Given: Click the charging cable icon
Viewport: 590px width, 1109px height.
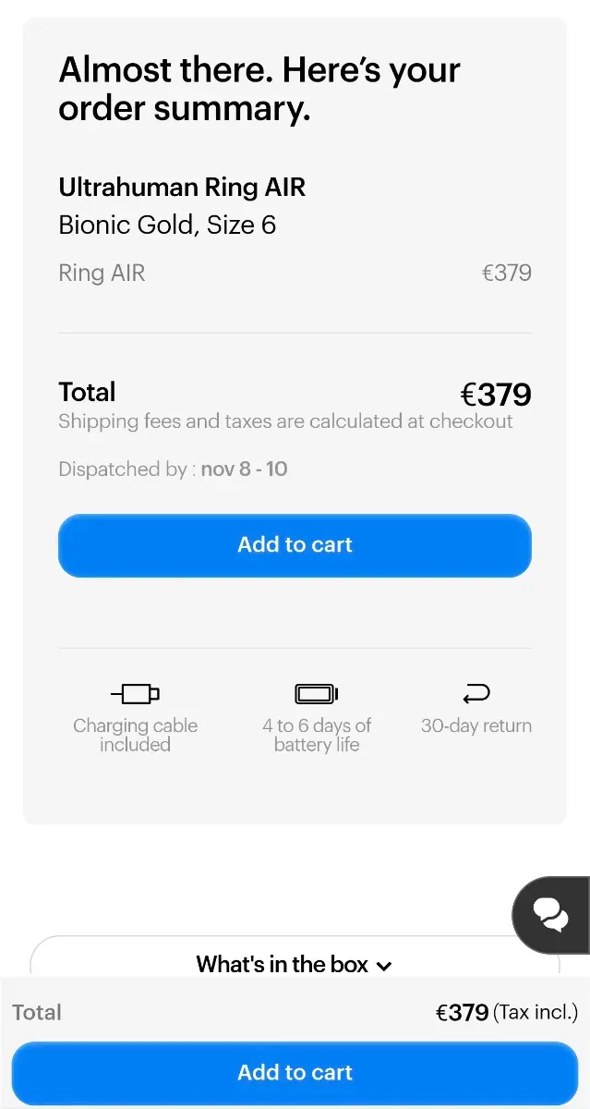Looking at the screenshot, I should pyautogui.click(x=135, y=693).
